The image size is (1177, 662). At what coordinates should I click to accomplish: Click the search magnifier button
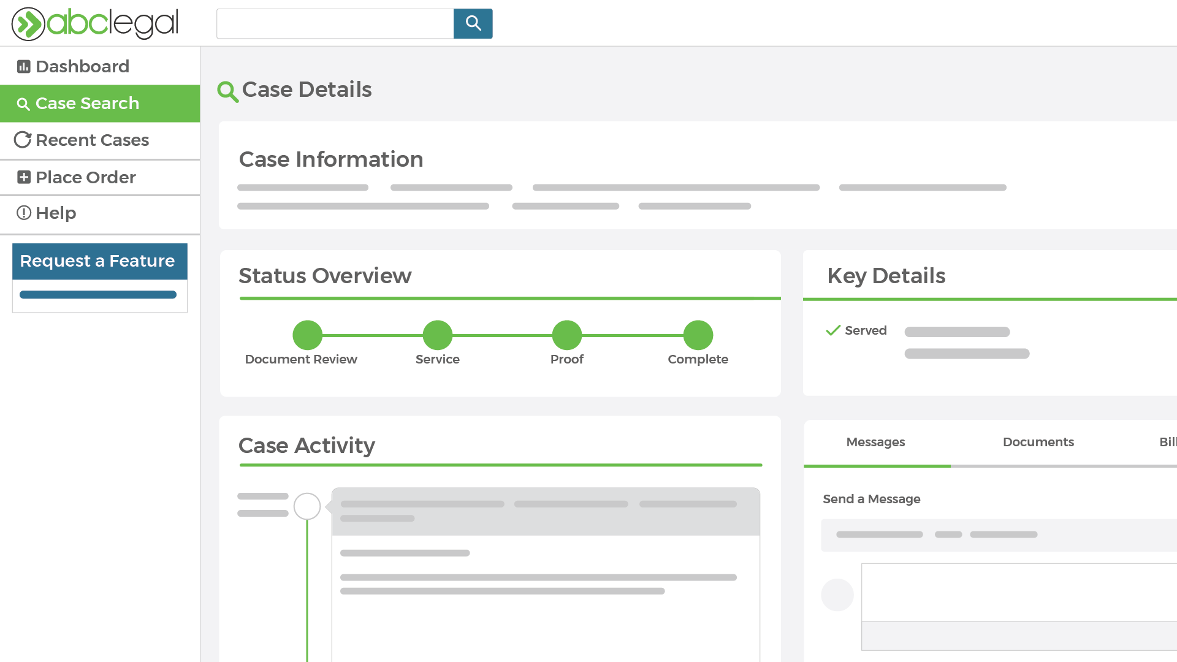click(473, 23)
